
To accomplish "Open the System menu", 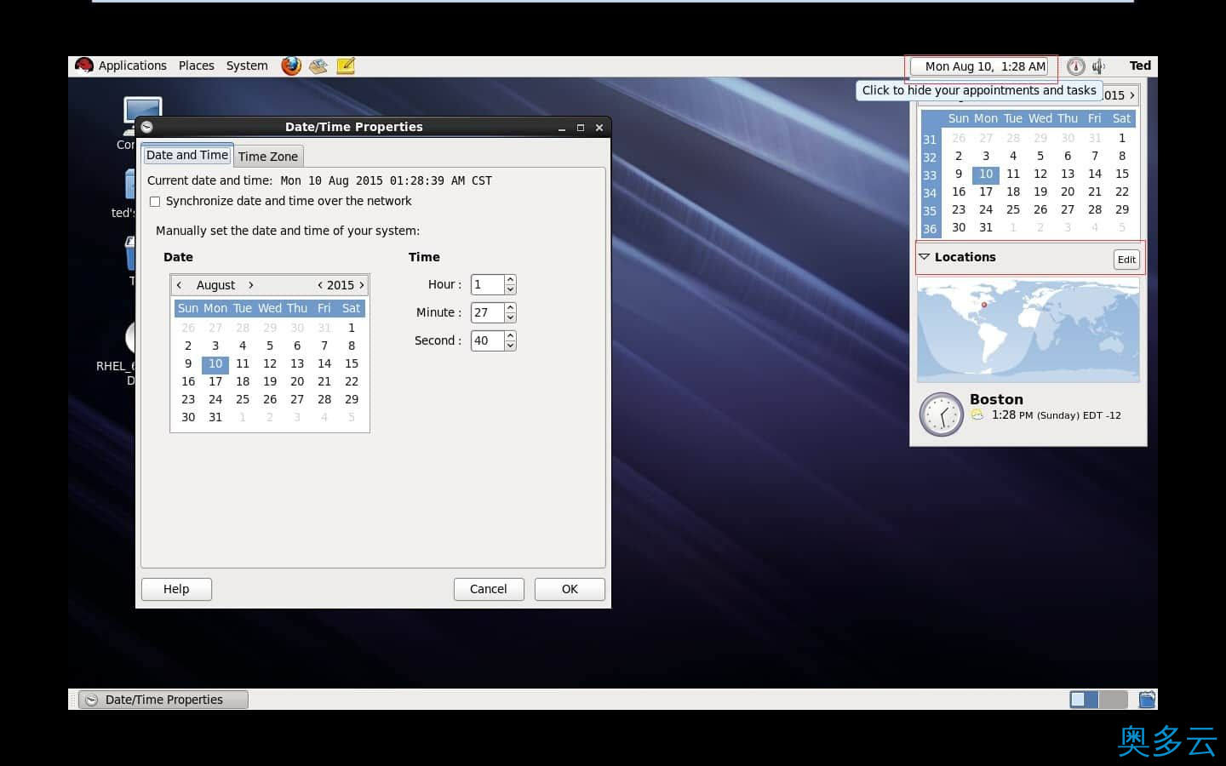I will tap(247, 66).
